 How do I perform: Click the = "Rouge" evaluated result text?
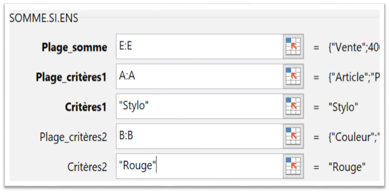(340, 167)
